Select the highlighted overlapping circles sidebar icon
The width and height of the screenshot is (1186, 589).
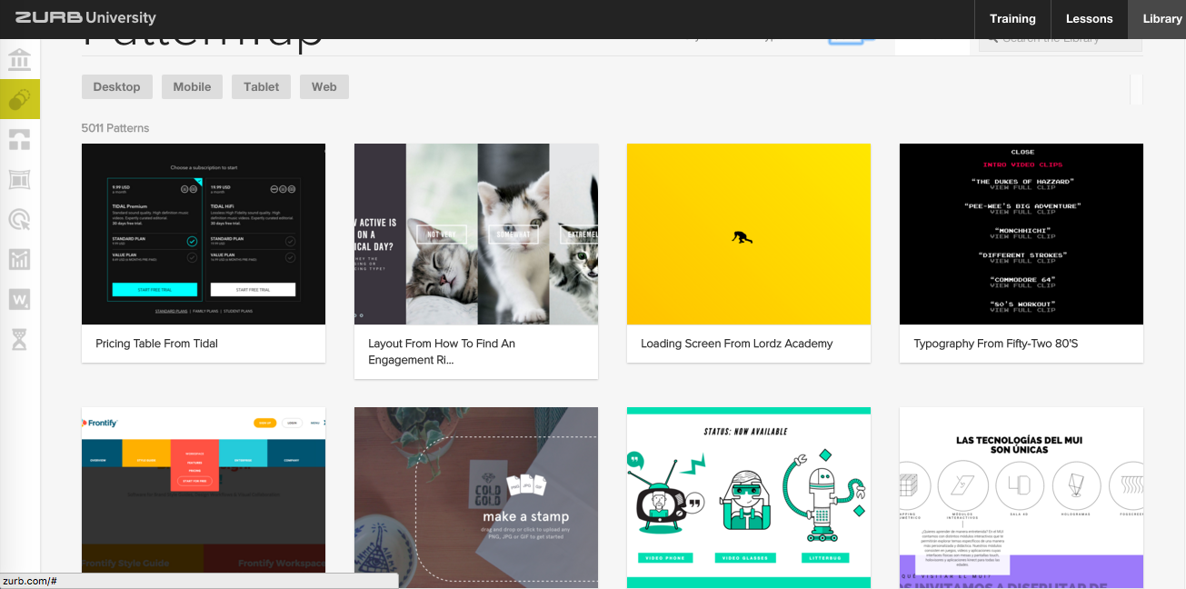19,99
